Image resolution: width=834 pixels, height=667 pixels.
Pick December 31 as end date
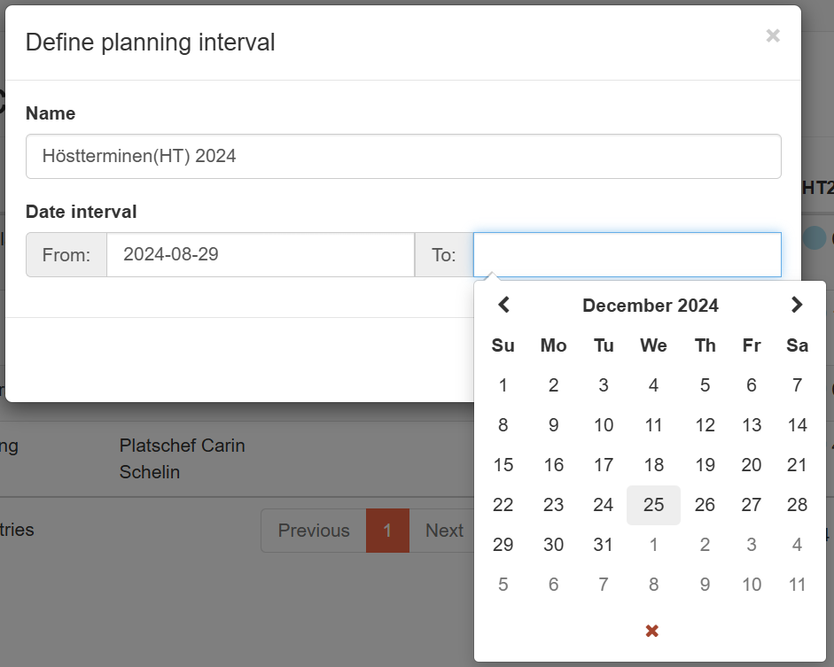pos(604,545)
